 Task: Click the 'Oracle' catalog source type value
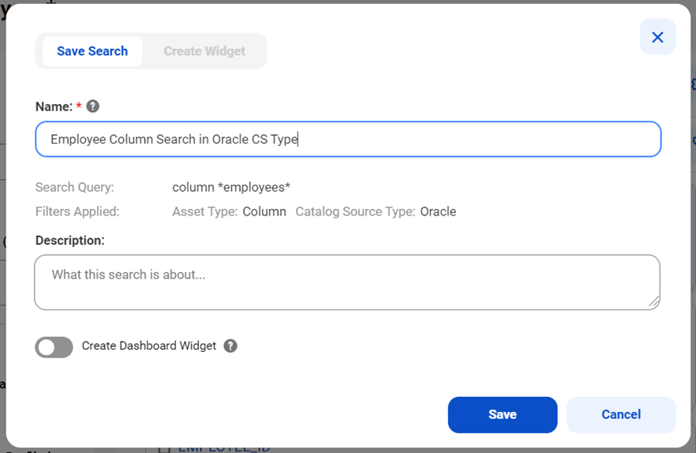click(438, 212)
